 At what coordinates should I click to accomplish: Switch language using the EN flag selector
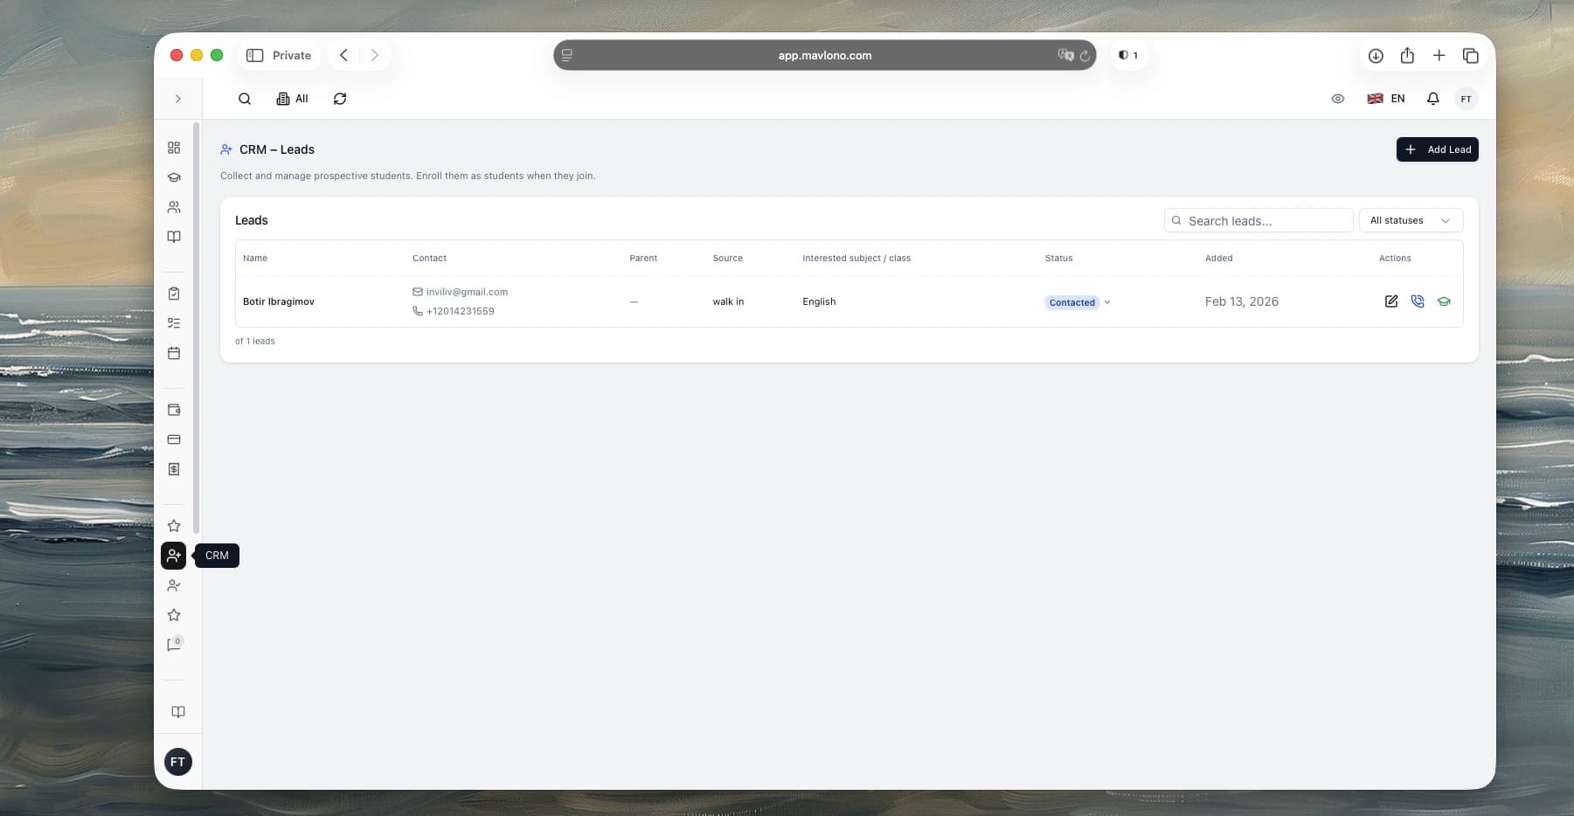[1385, 99]
